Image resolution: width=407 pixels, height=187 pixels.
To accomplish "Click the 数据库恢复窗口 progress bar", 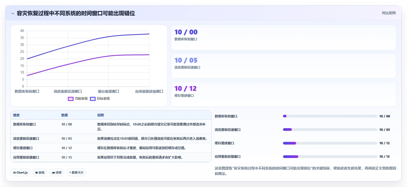I will pos(330,116).
